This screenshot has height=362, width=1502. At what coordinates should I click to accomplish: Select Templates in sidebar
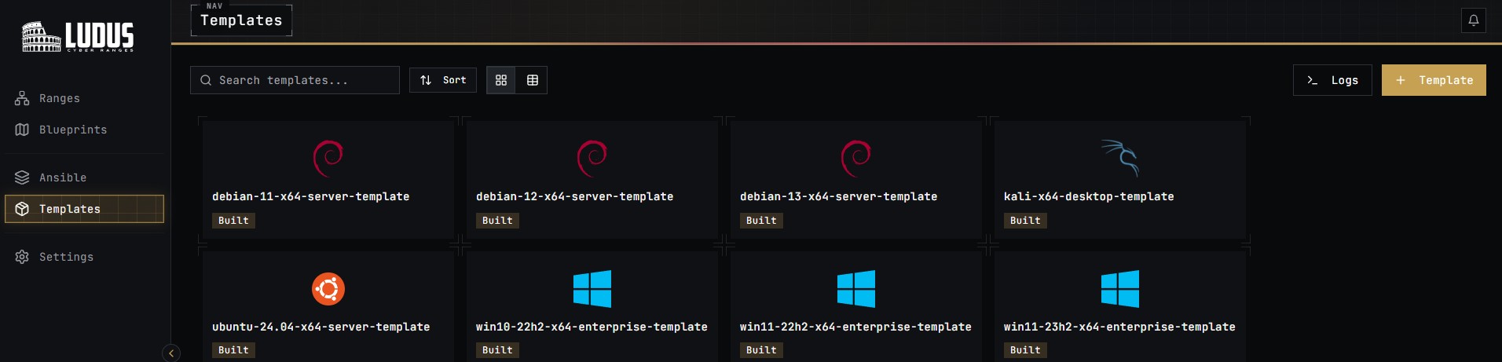(85, 209)
